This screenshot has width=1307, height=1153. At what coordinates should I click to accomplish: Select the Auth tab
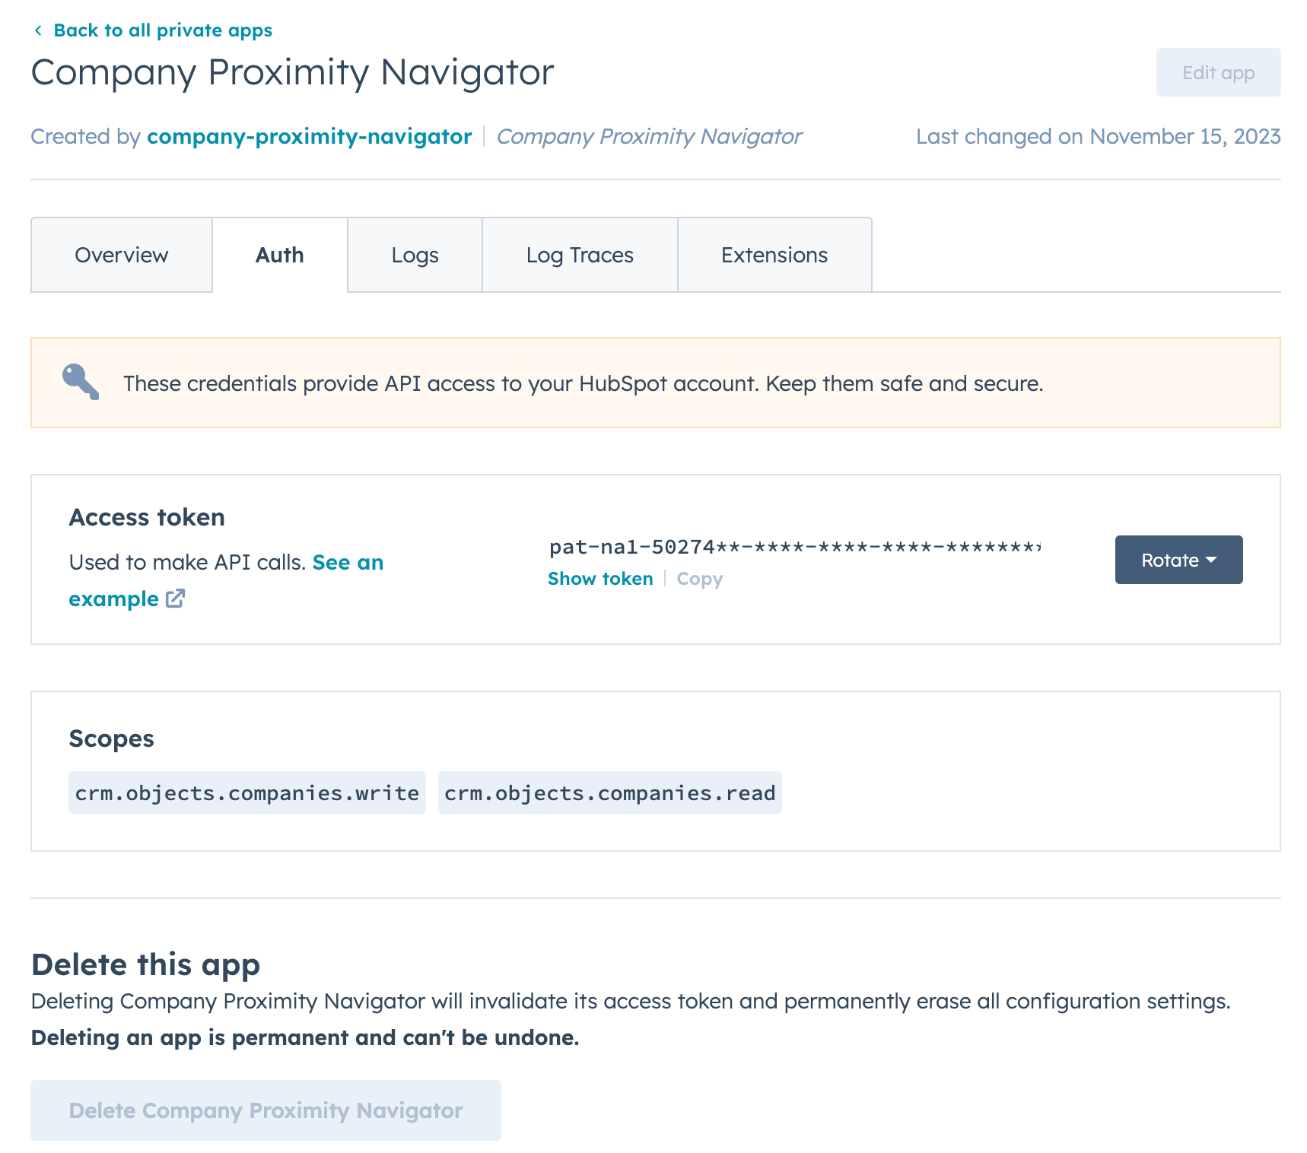(x=280, y=255)
